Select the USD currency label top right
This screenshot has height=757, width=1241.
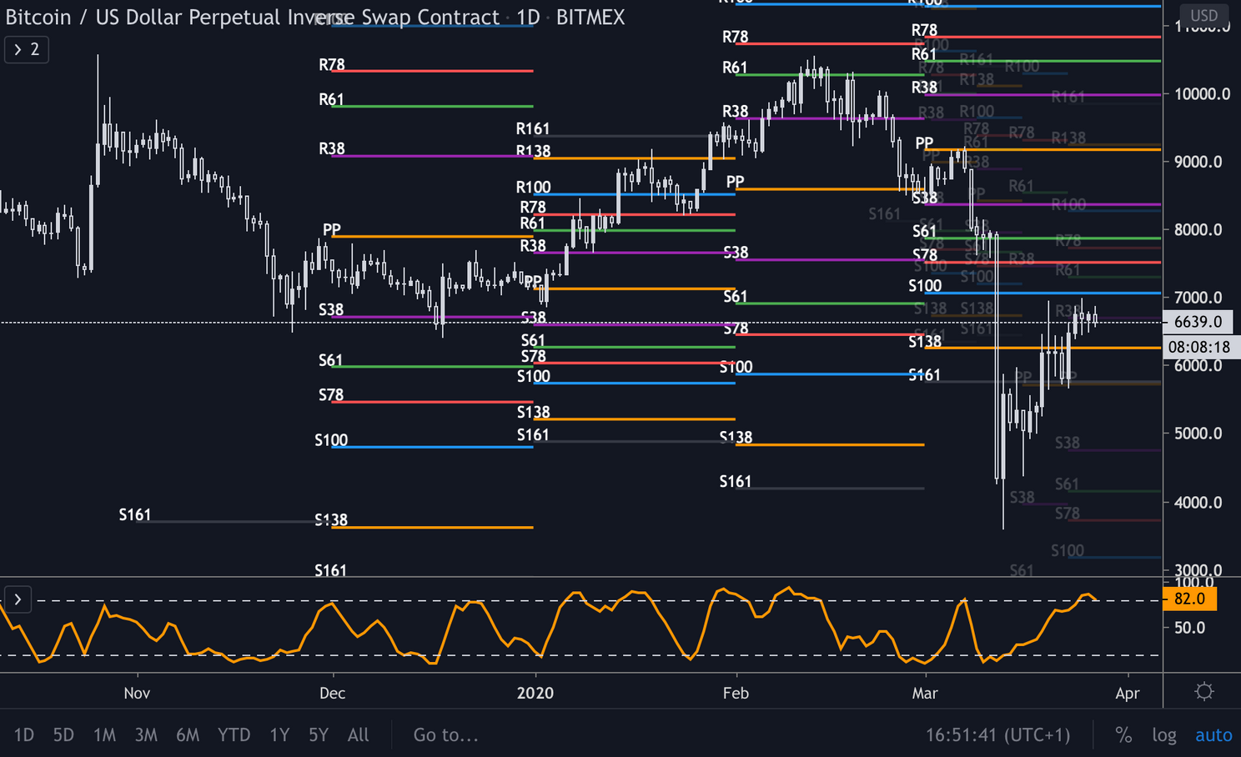point(1204,15)
